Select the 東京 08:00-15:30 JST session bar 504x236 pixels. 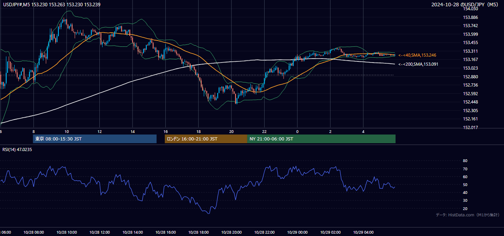(x=95, y=139)
